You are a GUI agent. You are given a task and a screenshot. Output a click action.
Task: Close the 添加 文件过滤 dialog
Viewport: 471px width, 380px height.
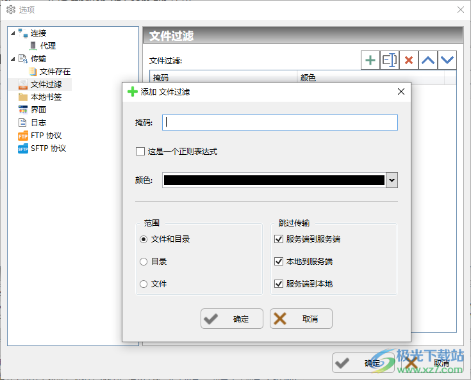click(401, 91)
